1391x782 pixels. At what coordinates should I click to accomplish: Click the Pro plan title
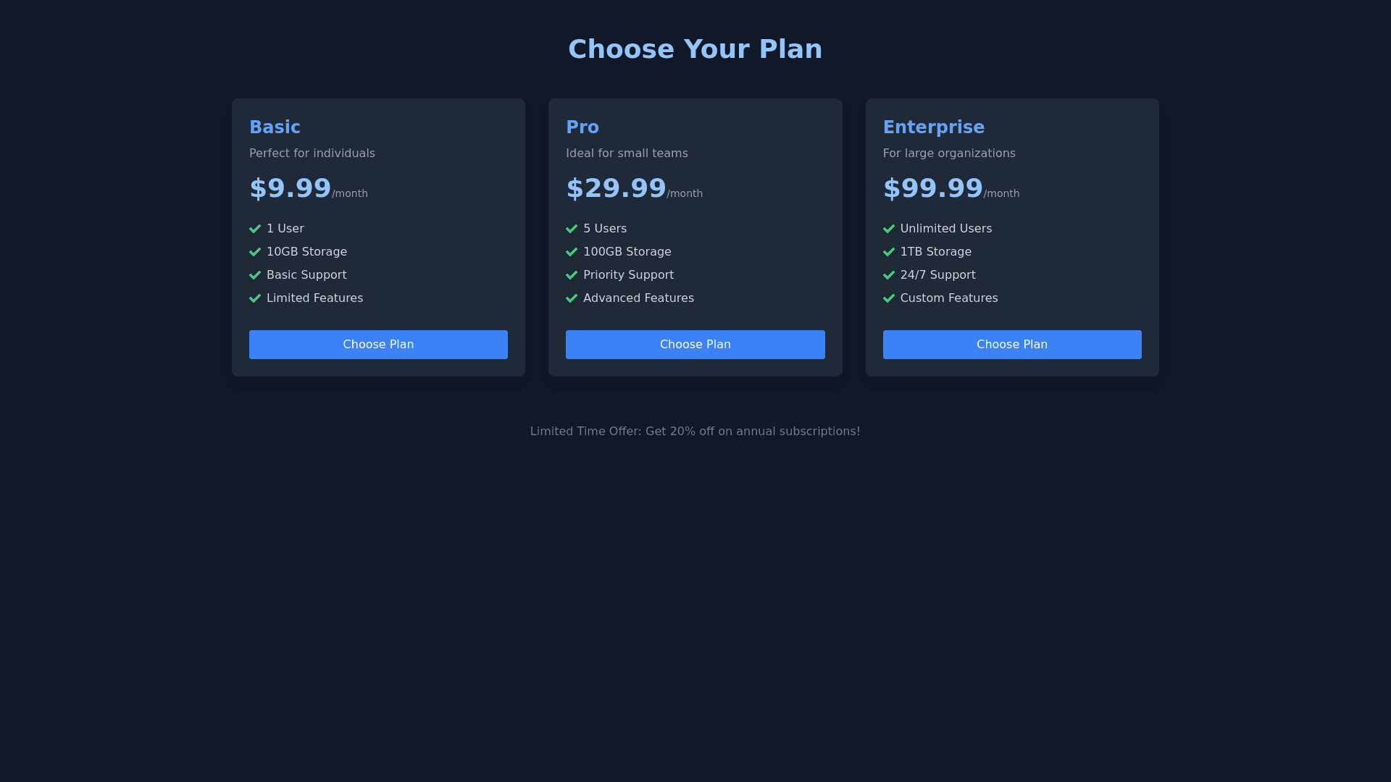pos(582,127)
